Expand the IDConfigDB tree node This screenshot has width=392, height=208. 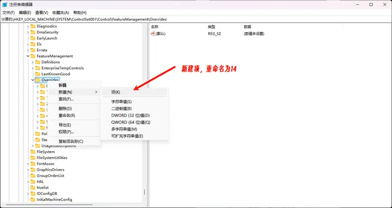[28, 193]
